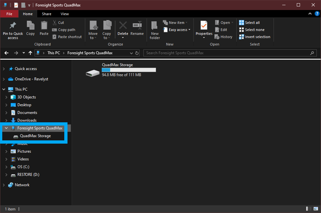This screenshot has height=213, width=321.
Task: Switch to the View ribbon tab
Action: pyautogui.click(x=65, y=14)
